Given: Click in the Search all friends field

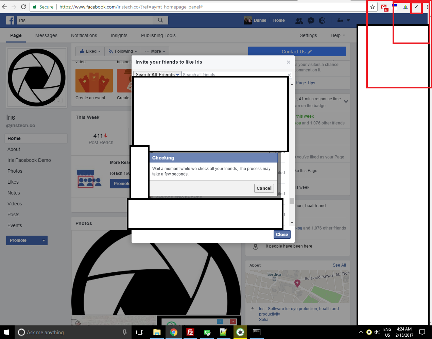Looking at the screenshot, I should click(234, 74).
